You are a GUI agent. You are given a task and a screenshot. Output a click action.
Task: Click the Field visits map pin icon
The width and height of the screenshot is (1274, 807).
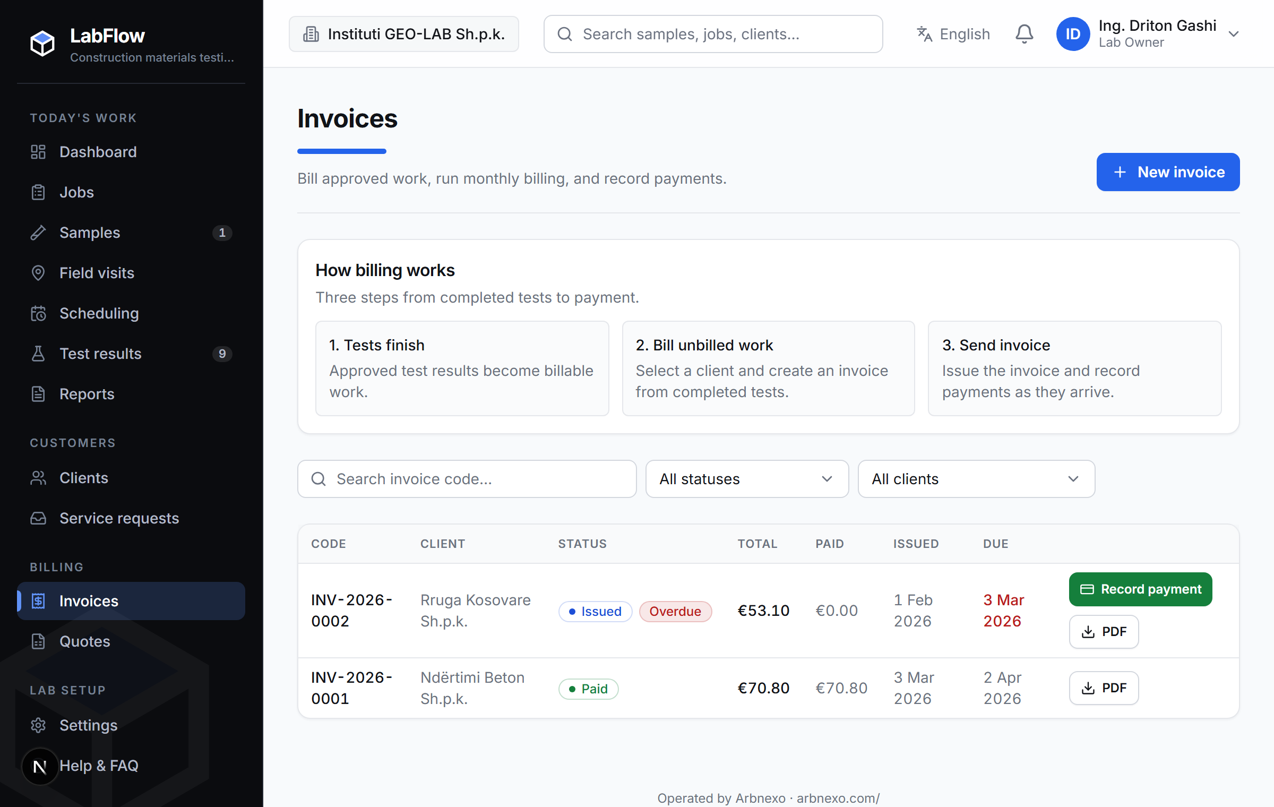pos(38,273)
